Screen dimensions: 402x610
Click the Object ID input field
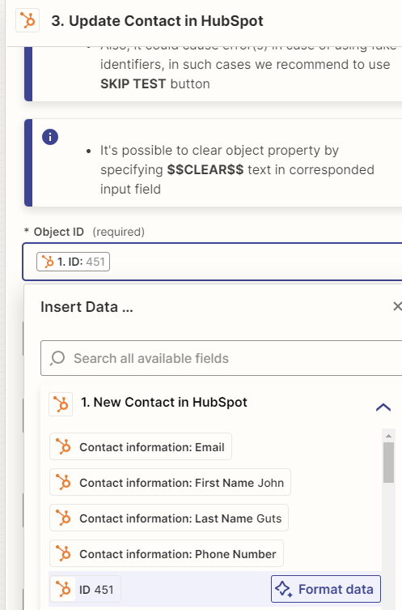213,262
